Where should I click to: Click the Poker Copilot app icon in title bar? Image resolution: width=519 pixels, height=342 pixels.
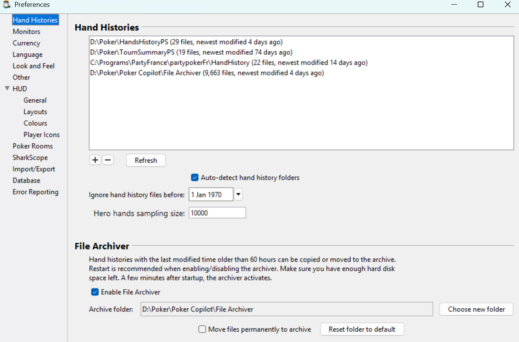click(7, 5)
